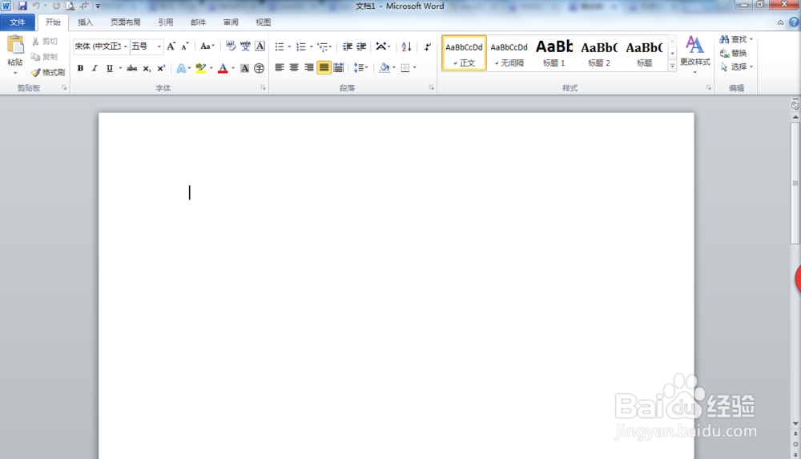The height and width of the screenshot is (459, 801).
Task: Click the vertical scrollbar down arrow
Action: [x=795, y=424]
